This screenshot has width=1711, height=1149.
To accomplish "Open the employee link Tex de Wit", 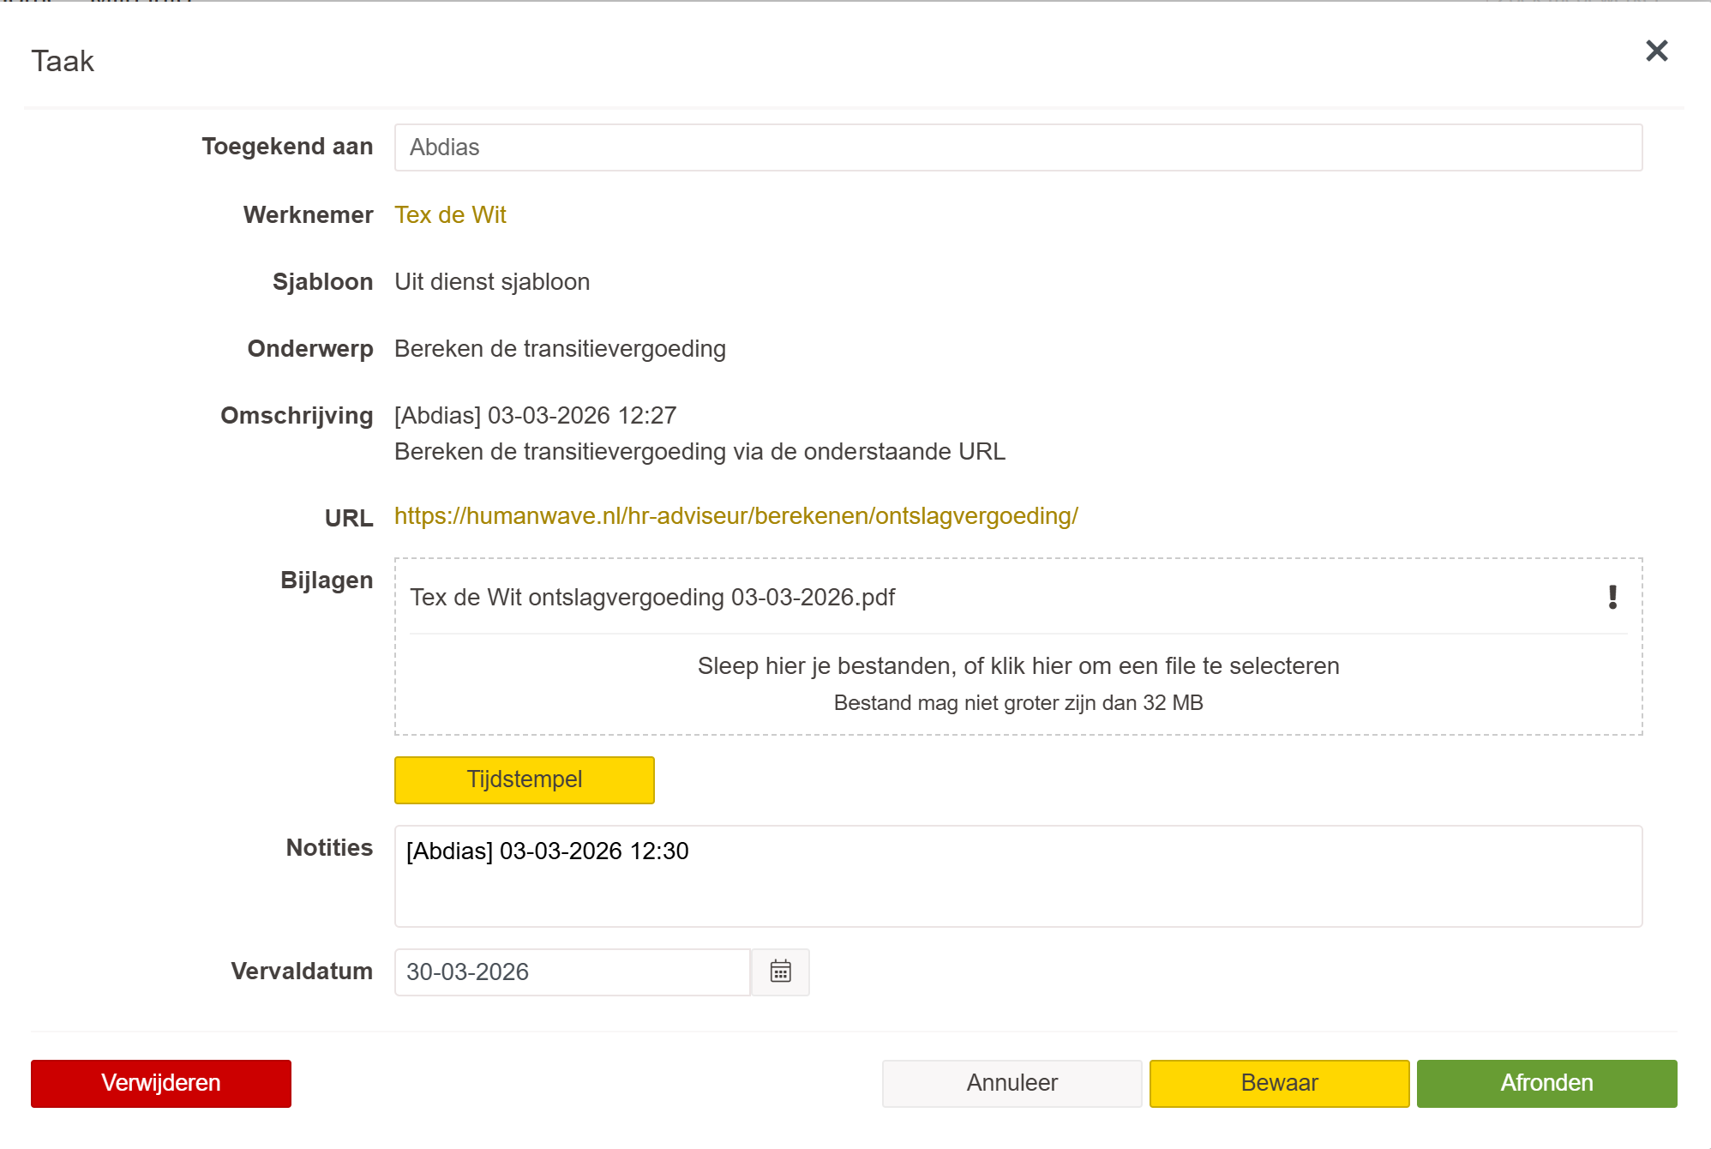I will pos(450,214).
